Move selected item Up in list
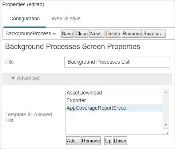This screenshot has width=175, height=149. (x=108, y=141)
